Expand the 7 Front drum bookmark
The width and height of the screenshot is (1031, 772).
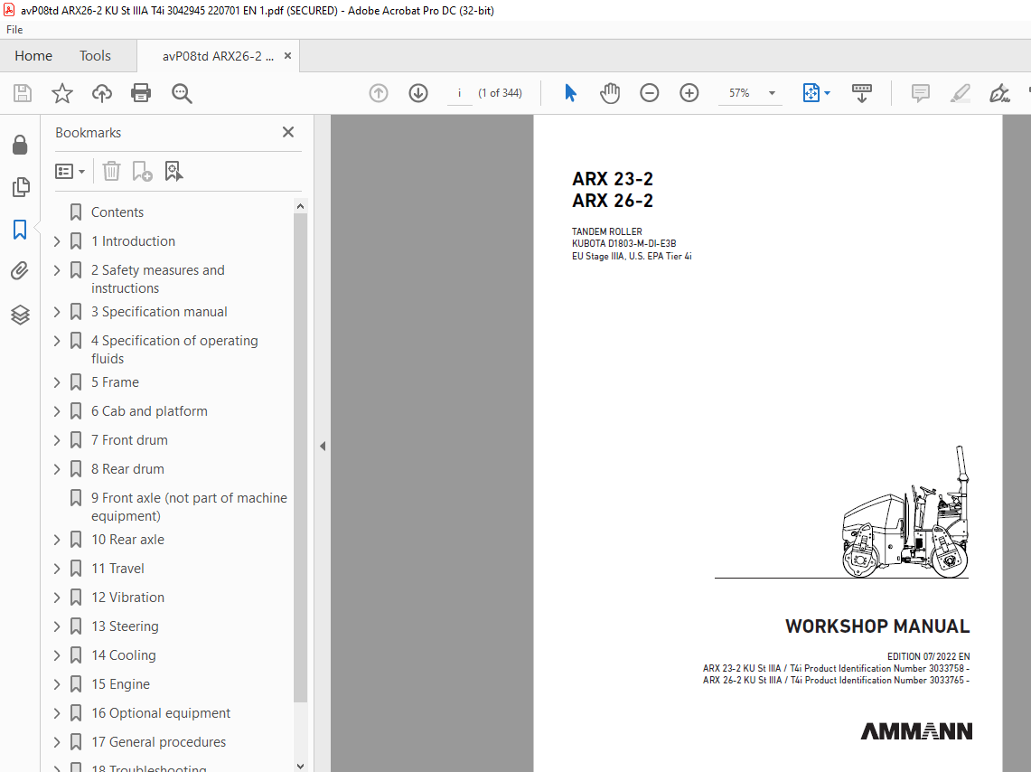[x=57, y=440]
